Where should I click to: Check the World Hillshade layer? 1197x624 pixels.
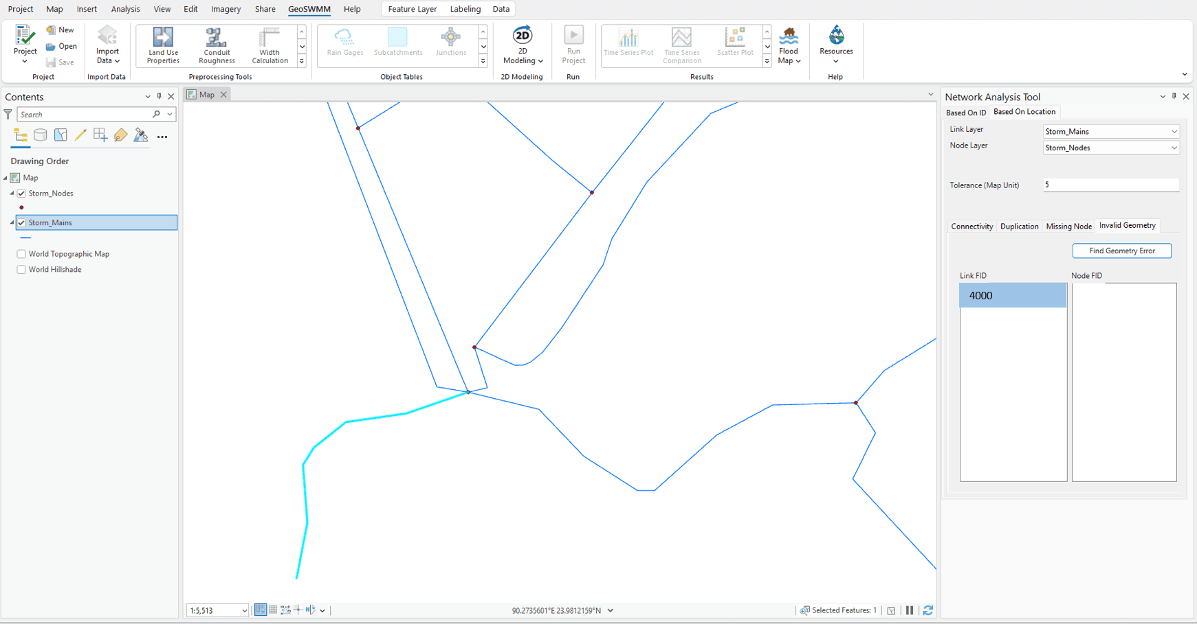21,269
